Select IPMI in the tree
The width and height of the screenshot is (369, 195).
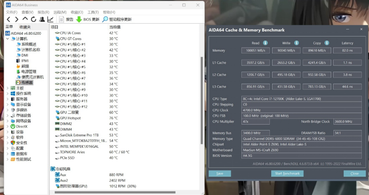click(23, 61)
